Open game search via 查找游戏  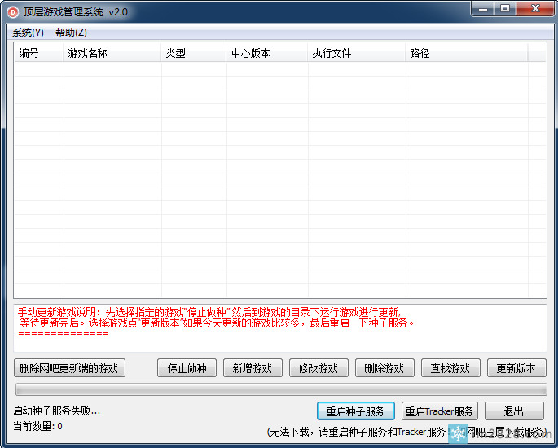tap(450, 368)
